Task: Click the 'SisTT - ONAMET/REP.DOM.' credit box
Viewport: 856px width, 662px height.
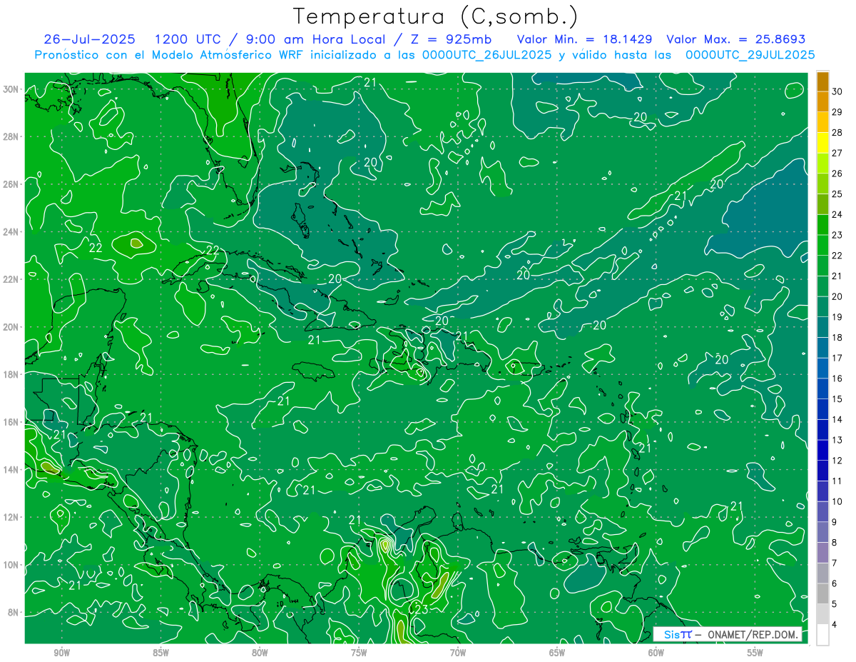Action: tap(728, 634)
